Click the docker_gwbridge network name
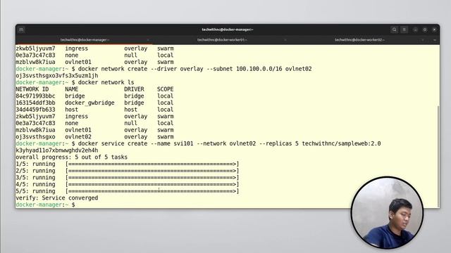Image resolution: width=451 pixels, height=253 pixels. [89, 103]
